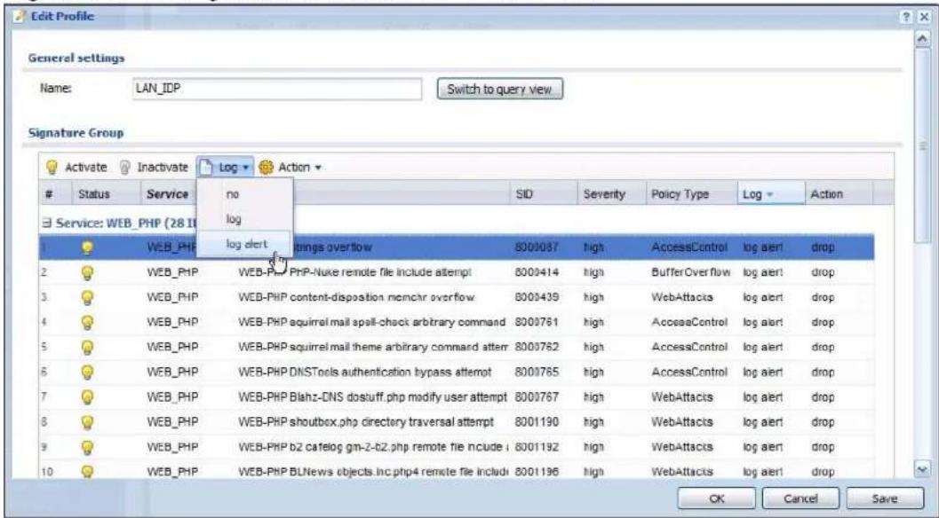939x518 pixels.
Task: Click into the Name field containing LAN_IDP
Action: pos(276,89)
